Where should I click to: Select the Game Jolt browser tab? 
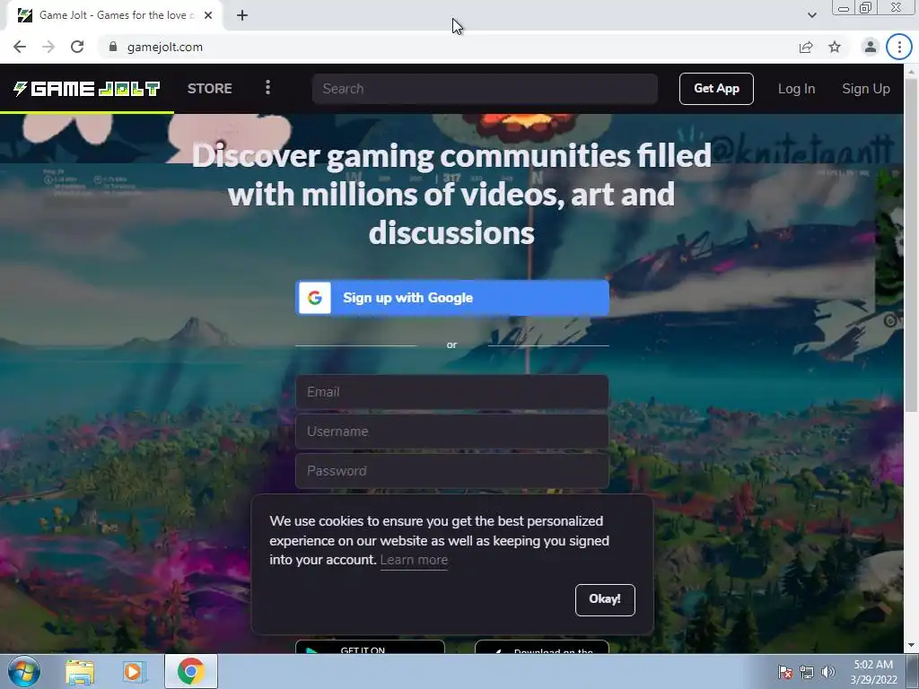point(115,15)
